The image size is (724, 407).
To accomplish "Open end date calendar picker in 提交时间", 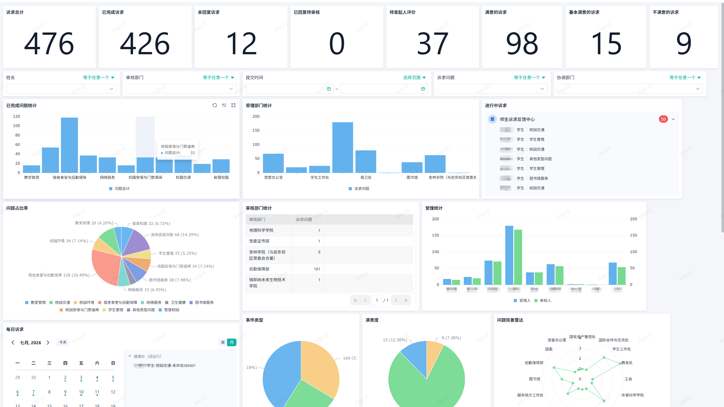I will tap(423, 89).
